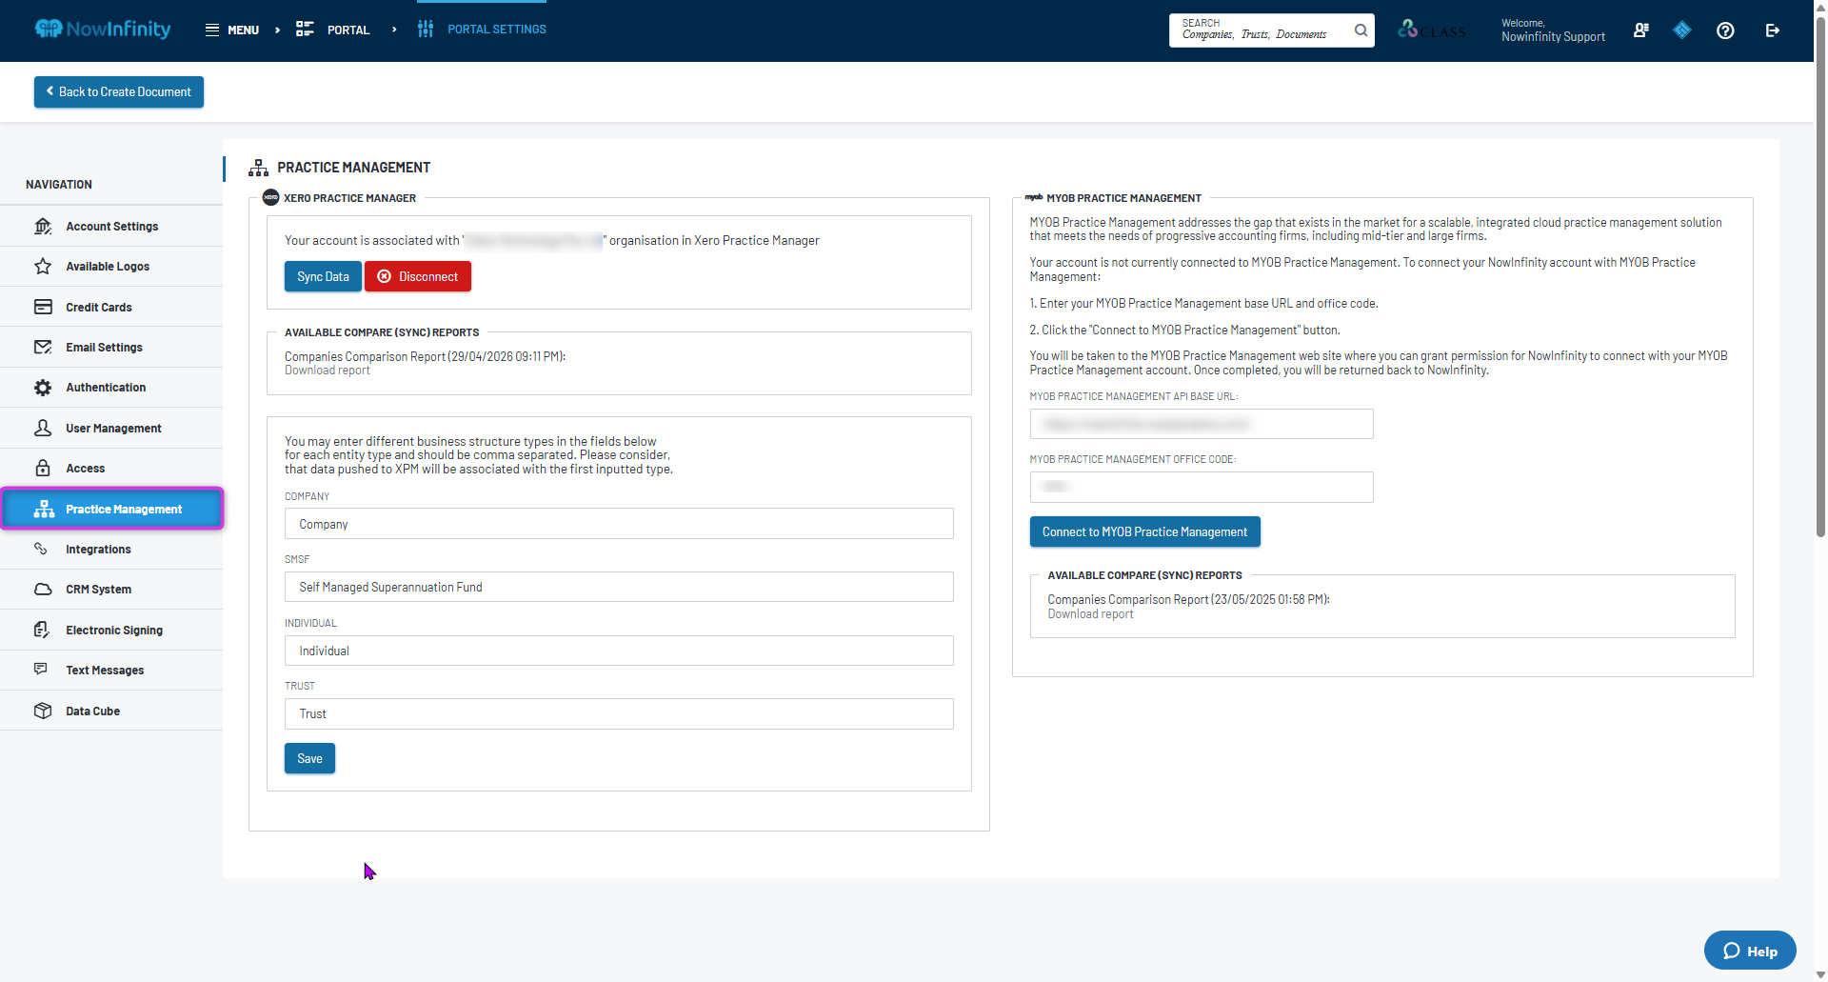This screenshot has height=982, width=1828.
Task: Click Back to Create Document
Action: click(119, 92)
